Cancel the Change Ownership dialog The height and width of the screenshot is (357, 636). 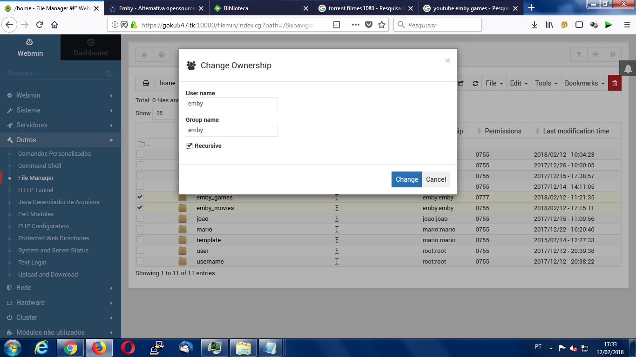pyautogui.click(x=436, y=179)
